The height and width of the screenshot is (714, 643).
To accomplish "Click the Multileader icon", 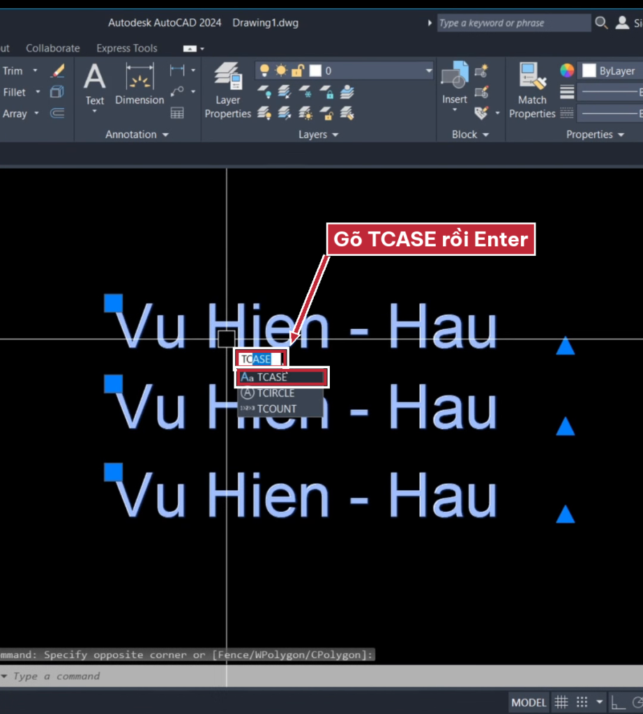I will point(176,92).
